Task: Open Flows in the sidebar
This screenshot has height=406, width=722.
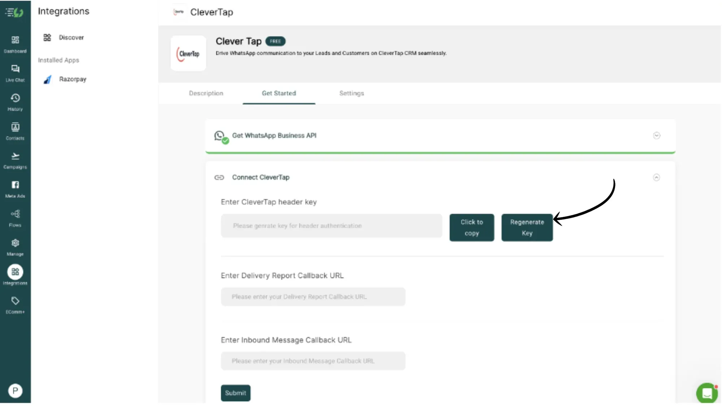Action: (15, 214)
